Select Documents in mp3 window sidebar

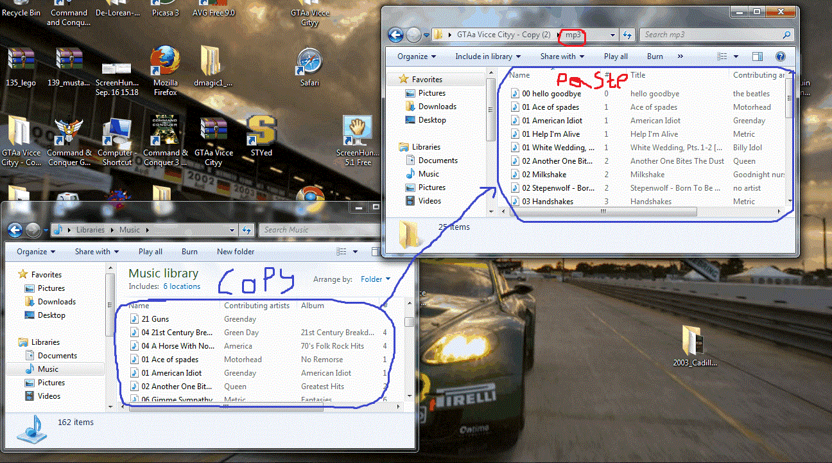pos(438,161)
